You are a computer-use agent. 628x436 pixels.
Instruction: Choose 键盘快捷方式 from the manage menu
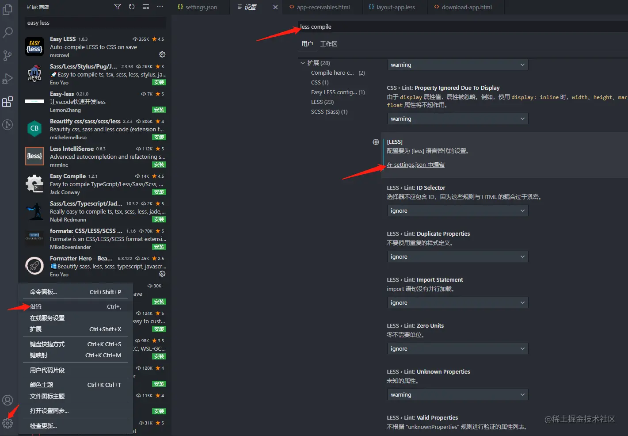(76, 344)
